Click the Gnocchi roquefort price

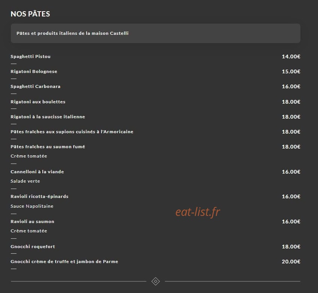291,247
